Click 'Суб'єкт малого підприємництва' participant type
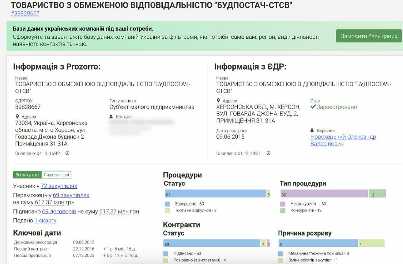Screen dimensions: 403x264 (x=152, y=107)
